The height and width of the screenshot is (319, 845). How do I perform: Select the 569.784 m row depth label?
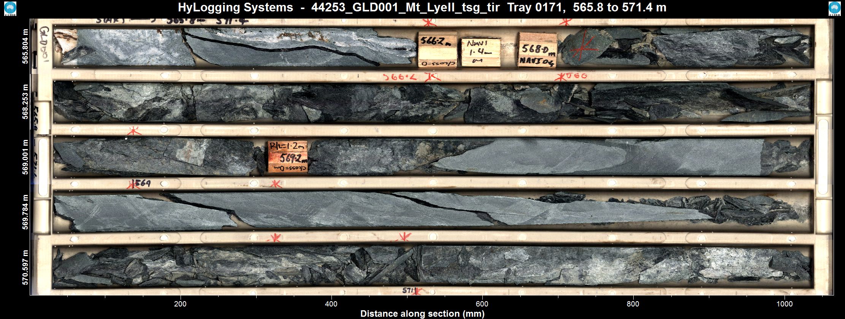click(25, 212)
